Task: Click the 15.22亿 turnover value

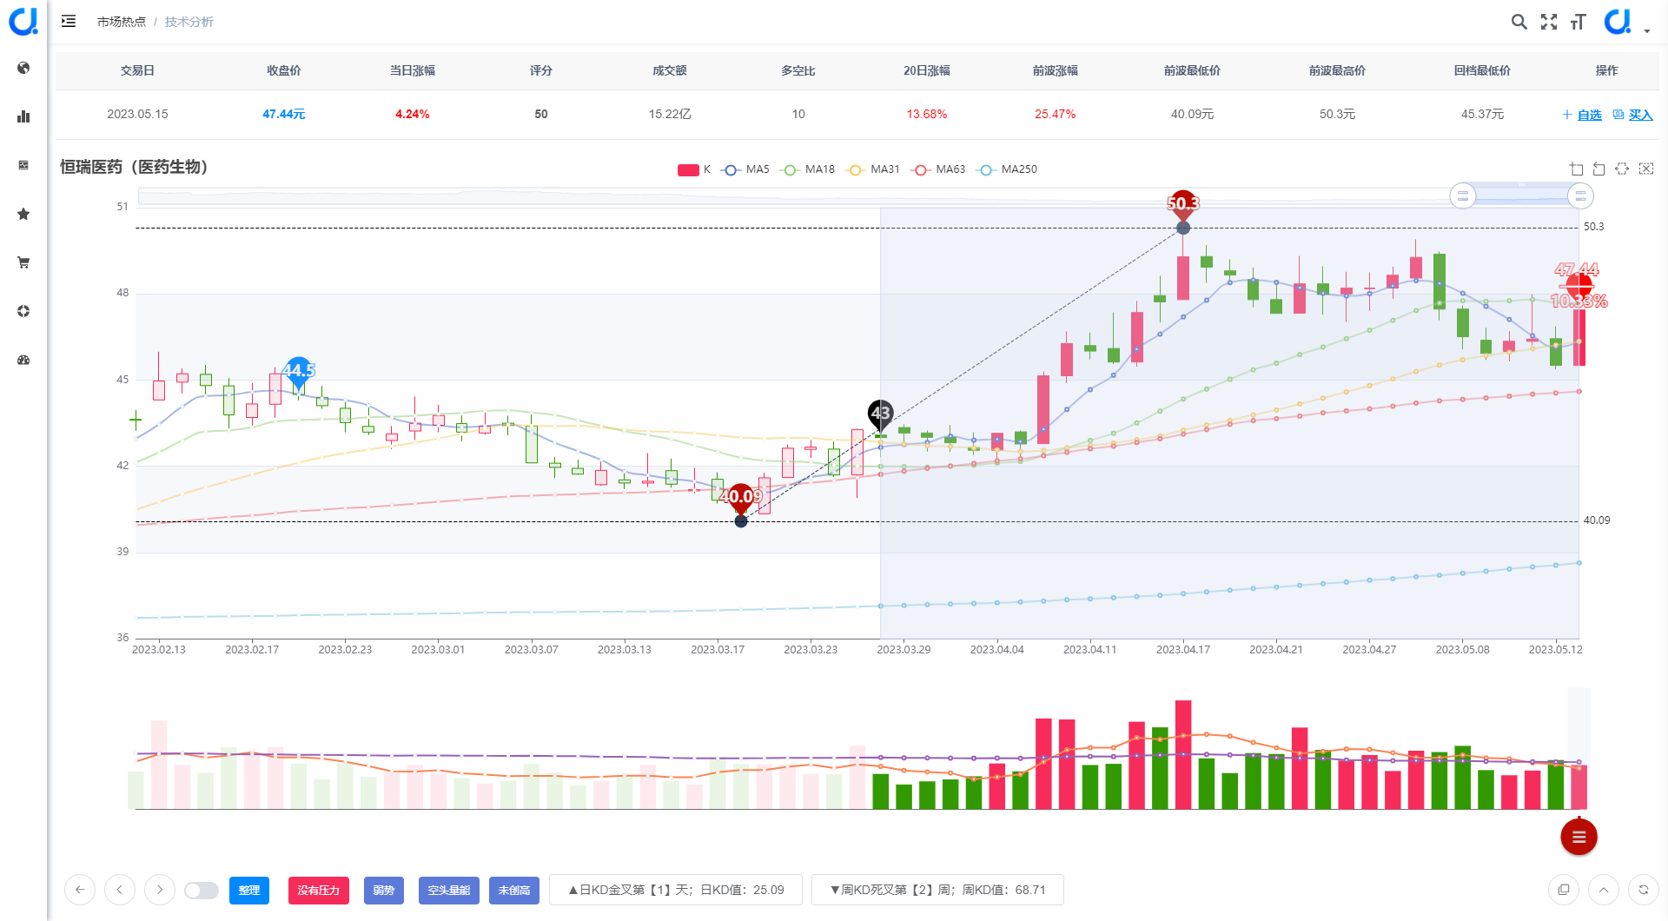Action: click(x=670, y=114)
